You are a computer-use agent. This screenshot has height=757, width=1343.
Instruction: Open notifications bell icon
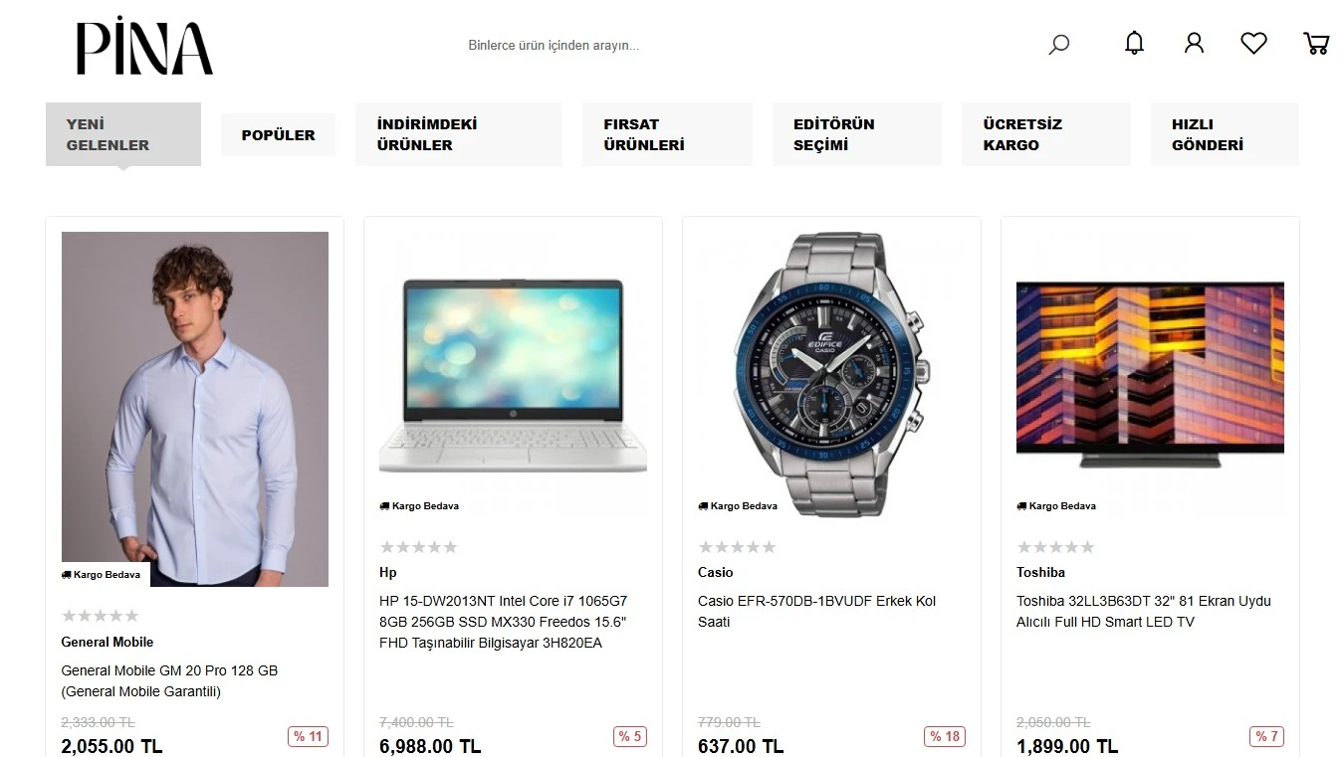coord(1134,43)
